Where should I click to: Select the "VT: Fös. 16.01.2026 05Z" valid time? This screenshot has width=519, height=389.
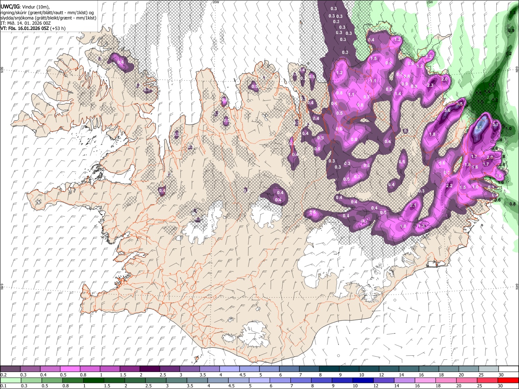[x=25, y=28]
